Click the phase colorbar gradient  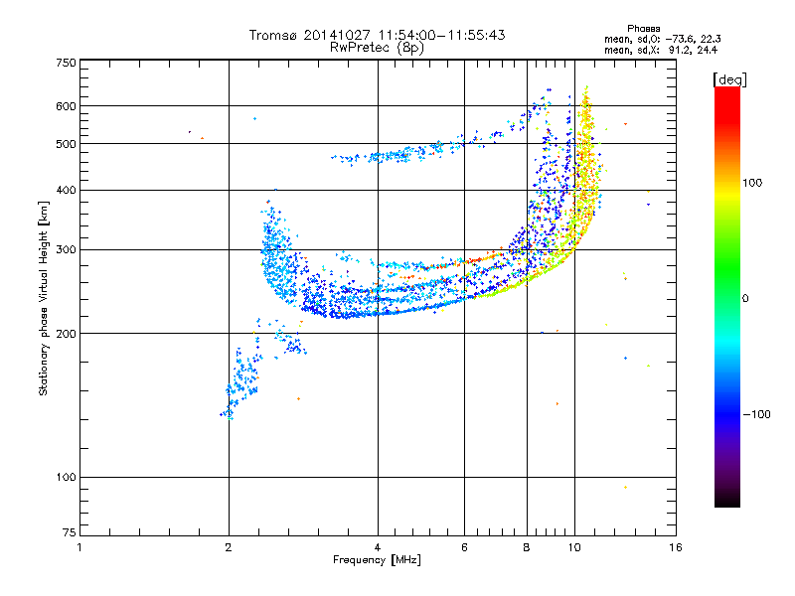coord(727,296)
